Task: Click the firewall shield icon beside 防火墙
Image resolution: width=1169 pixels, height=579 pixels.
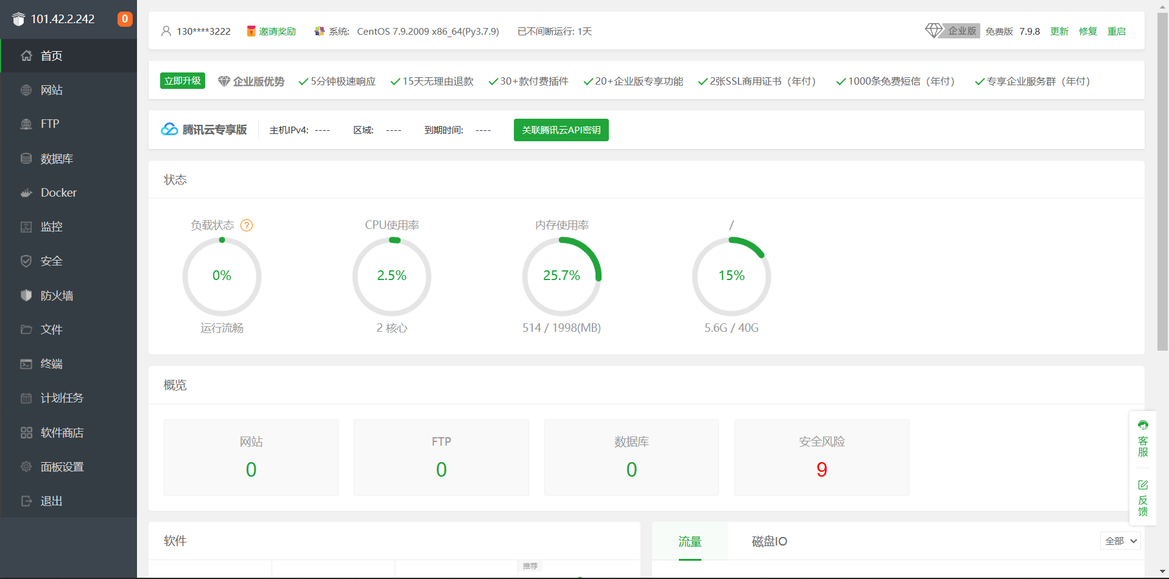Action: 26,296
